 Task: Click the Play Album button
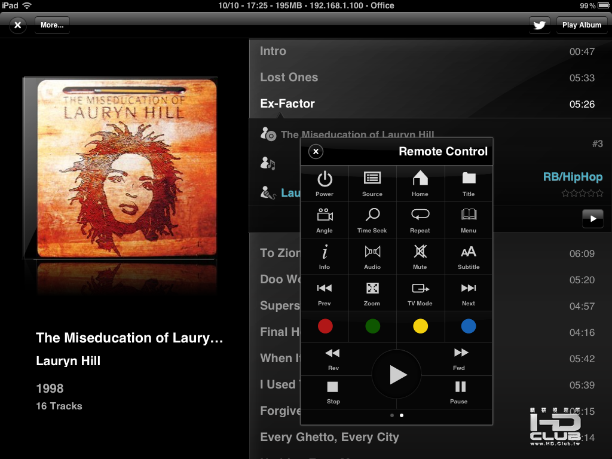pos(582,25)
